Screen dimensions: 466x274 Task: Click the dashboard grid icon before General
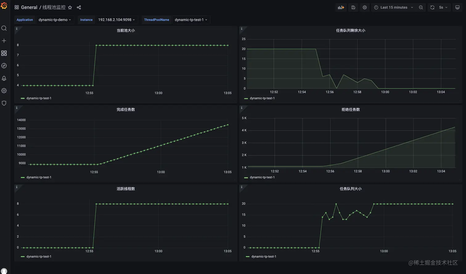tap(17, 7)
